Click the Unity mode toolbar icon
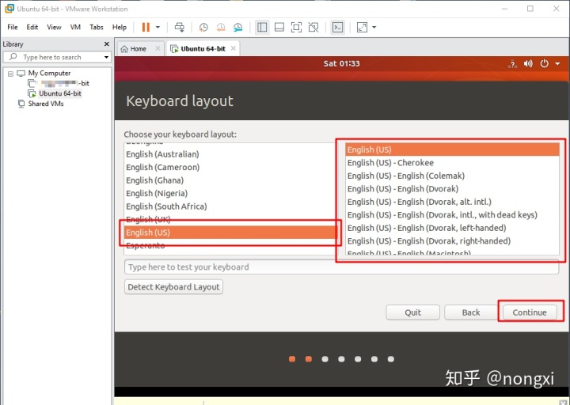 (x=313, y=27)
